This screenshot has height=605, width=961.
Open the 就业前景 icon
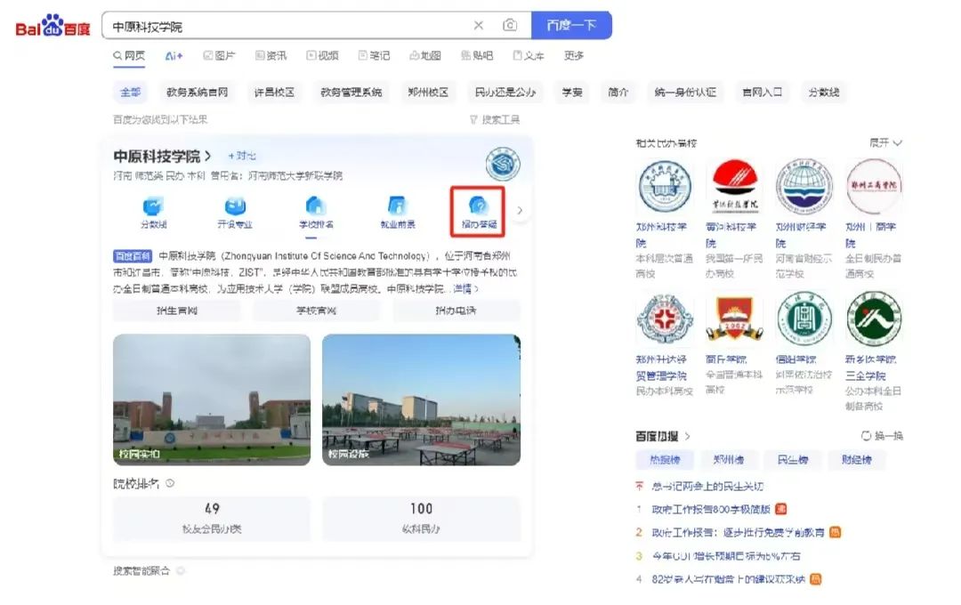tap(397, 212)
